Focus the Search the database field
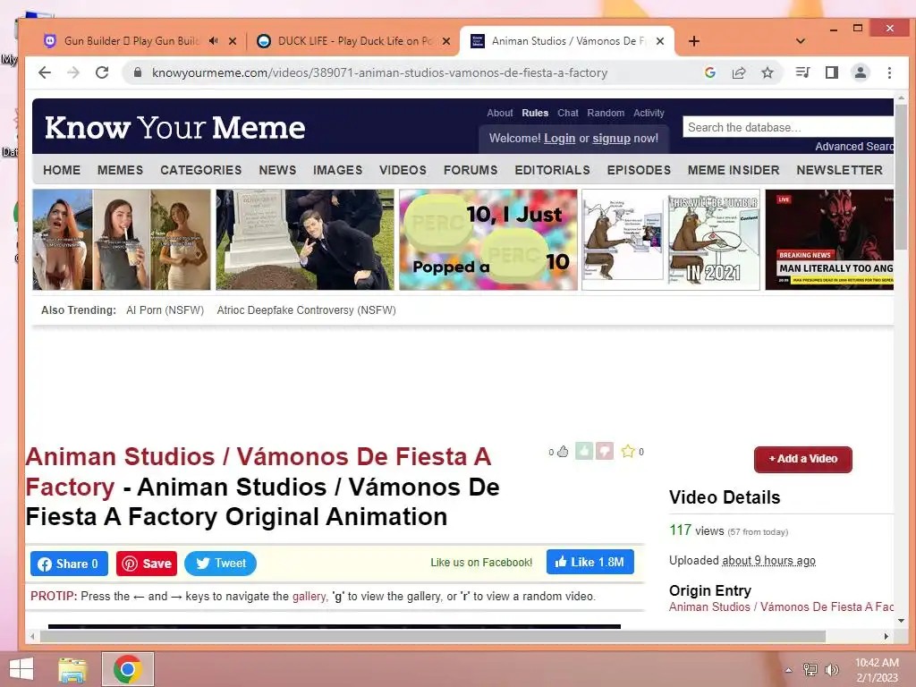The height and width of the screenshot is (687, 916). tap(788, 127)
